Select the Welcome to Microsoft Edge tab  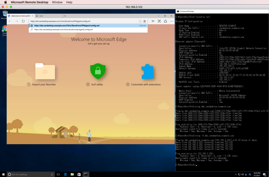point(20,16)
